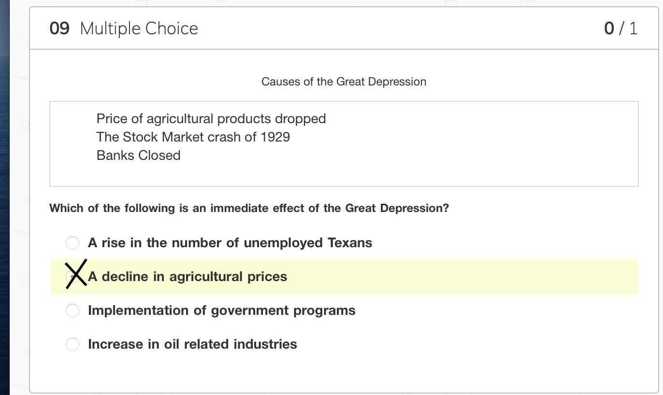
Task: Click the dark desktop strip at left edge
Action: point(4,193)
